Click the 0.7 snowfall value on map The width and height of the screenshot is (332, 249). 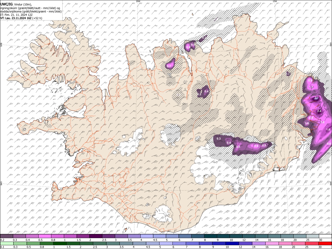click(169, 66)
